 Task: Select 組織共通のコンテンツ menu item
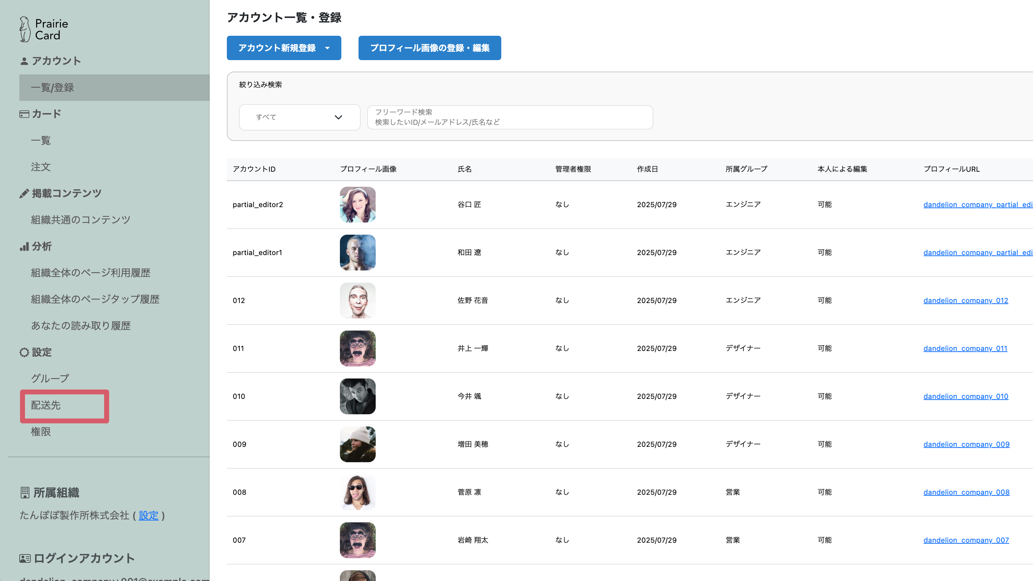point(81,220)
